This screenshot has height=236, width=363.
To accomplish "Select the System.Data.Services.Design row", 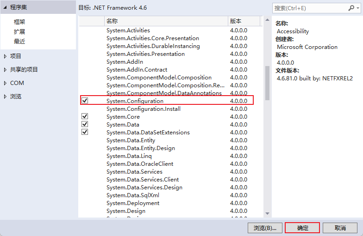I will 170,188.
